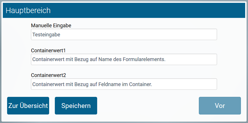Click empty right end of Containerwert2 field
This screenshot has height=123, width=248.
click(x=199, y=84)
